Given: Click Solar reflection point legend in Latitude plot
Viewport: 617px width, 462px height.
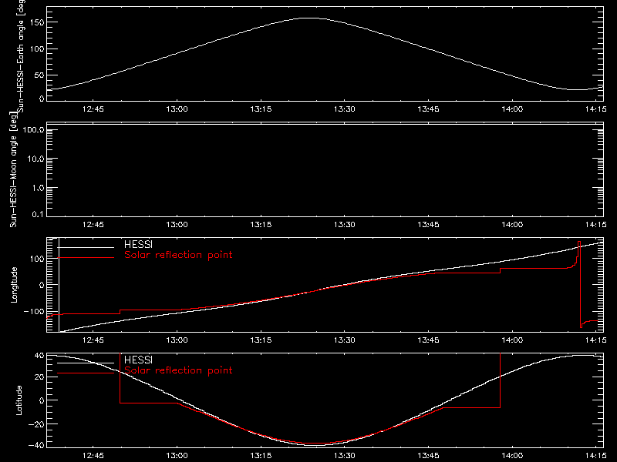Looking at the screenshot, I should click(x=178, y=370).
